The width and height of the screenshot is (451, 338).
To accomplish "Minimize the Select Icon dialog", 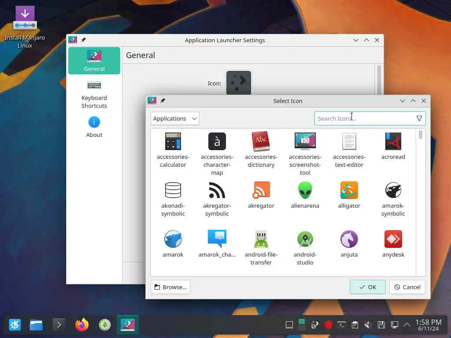I will coord(403,101).
